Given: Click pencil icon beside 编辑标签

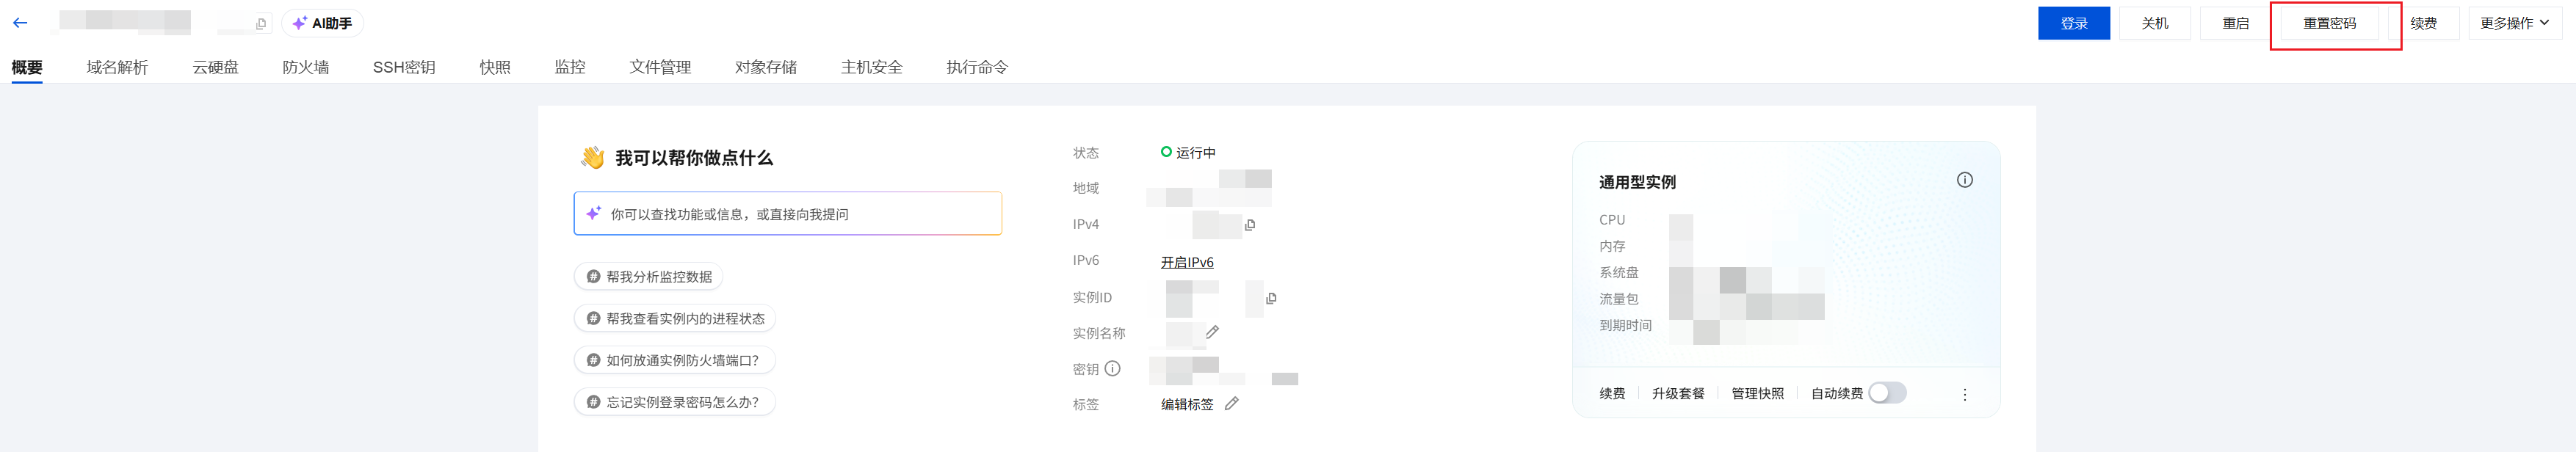Looking at the screenshot, I should [1232, 404].
